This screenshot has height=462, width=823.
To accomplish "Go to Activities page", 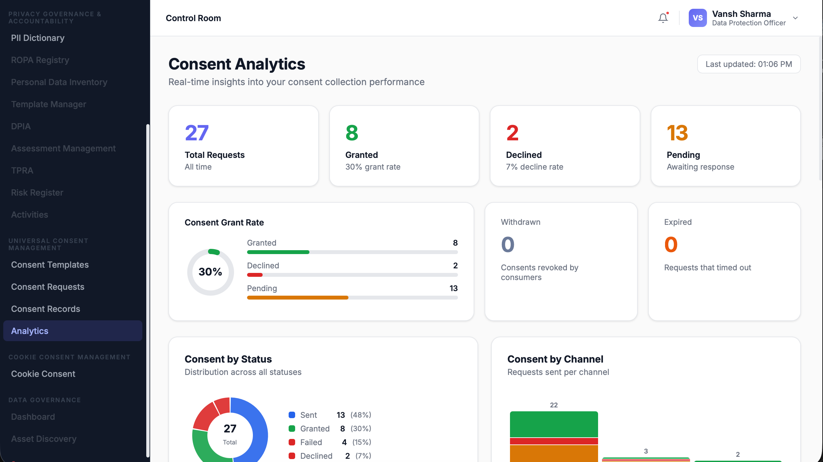I will click(x=30, y=215).
